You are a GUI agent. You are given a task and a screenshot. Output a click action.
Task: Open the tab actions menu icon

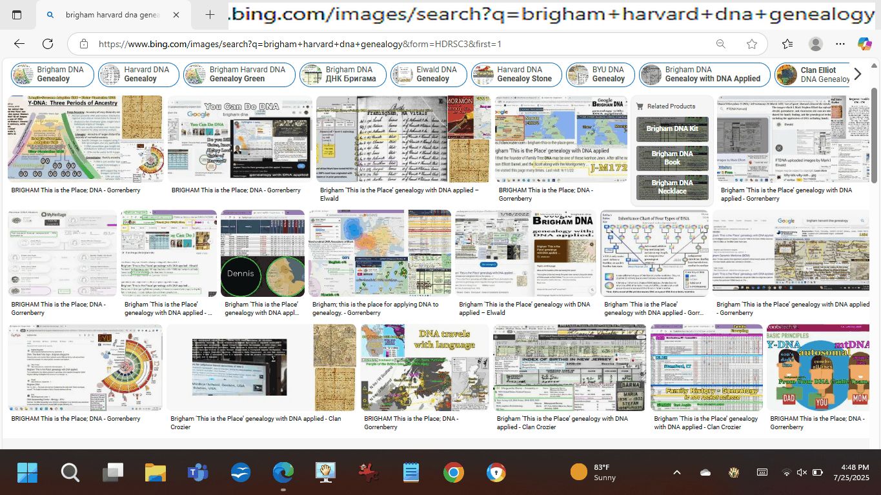click(x=17, y=15)
